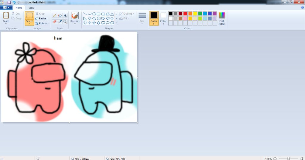Image resolution: width=305 pixels, height=160 pixels.
Task: Open the Paint file menu button
Action: pyautogui.click(x=6, y=7)
